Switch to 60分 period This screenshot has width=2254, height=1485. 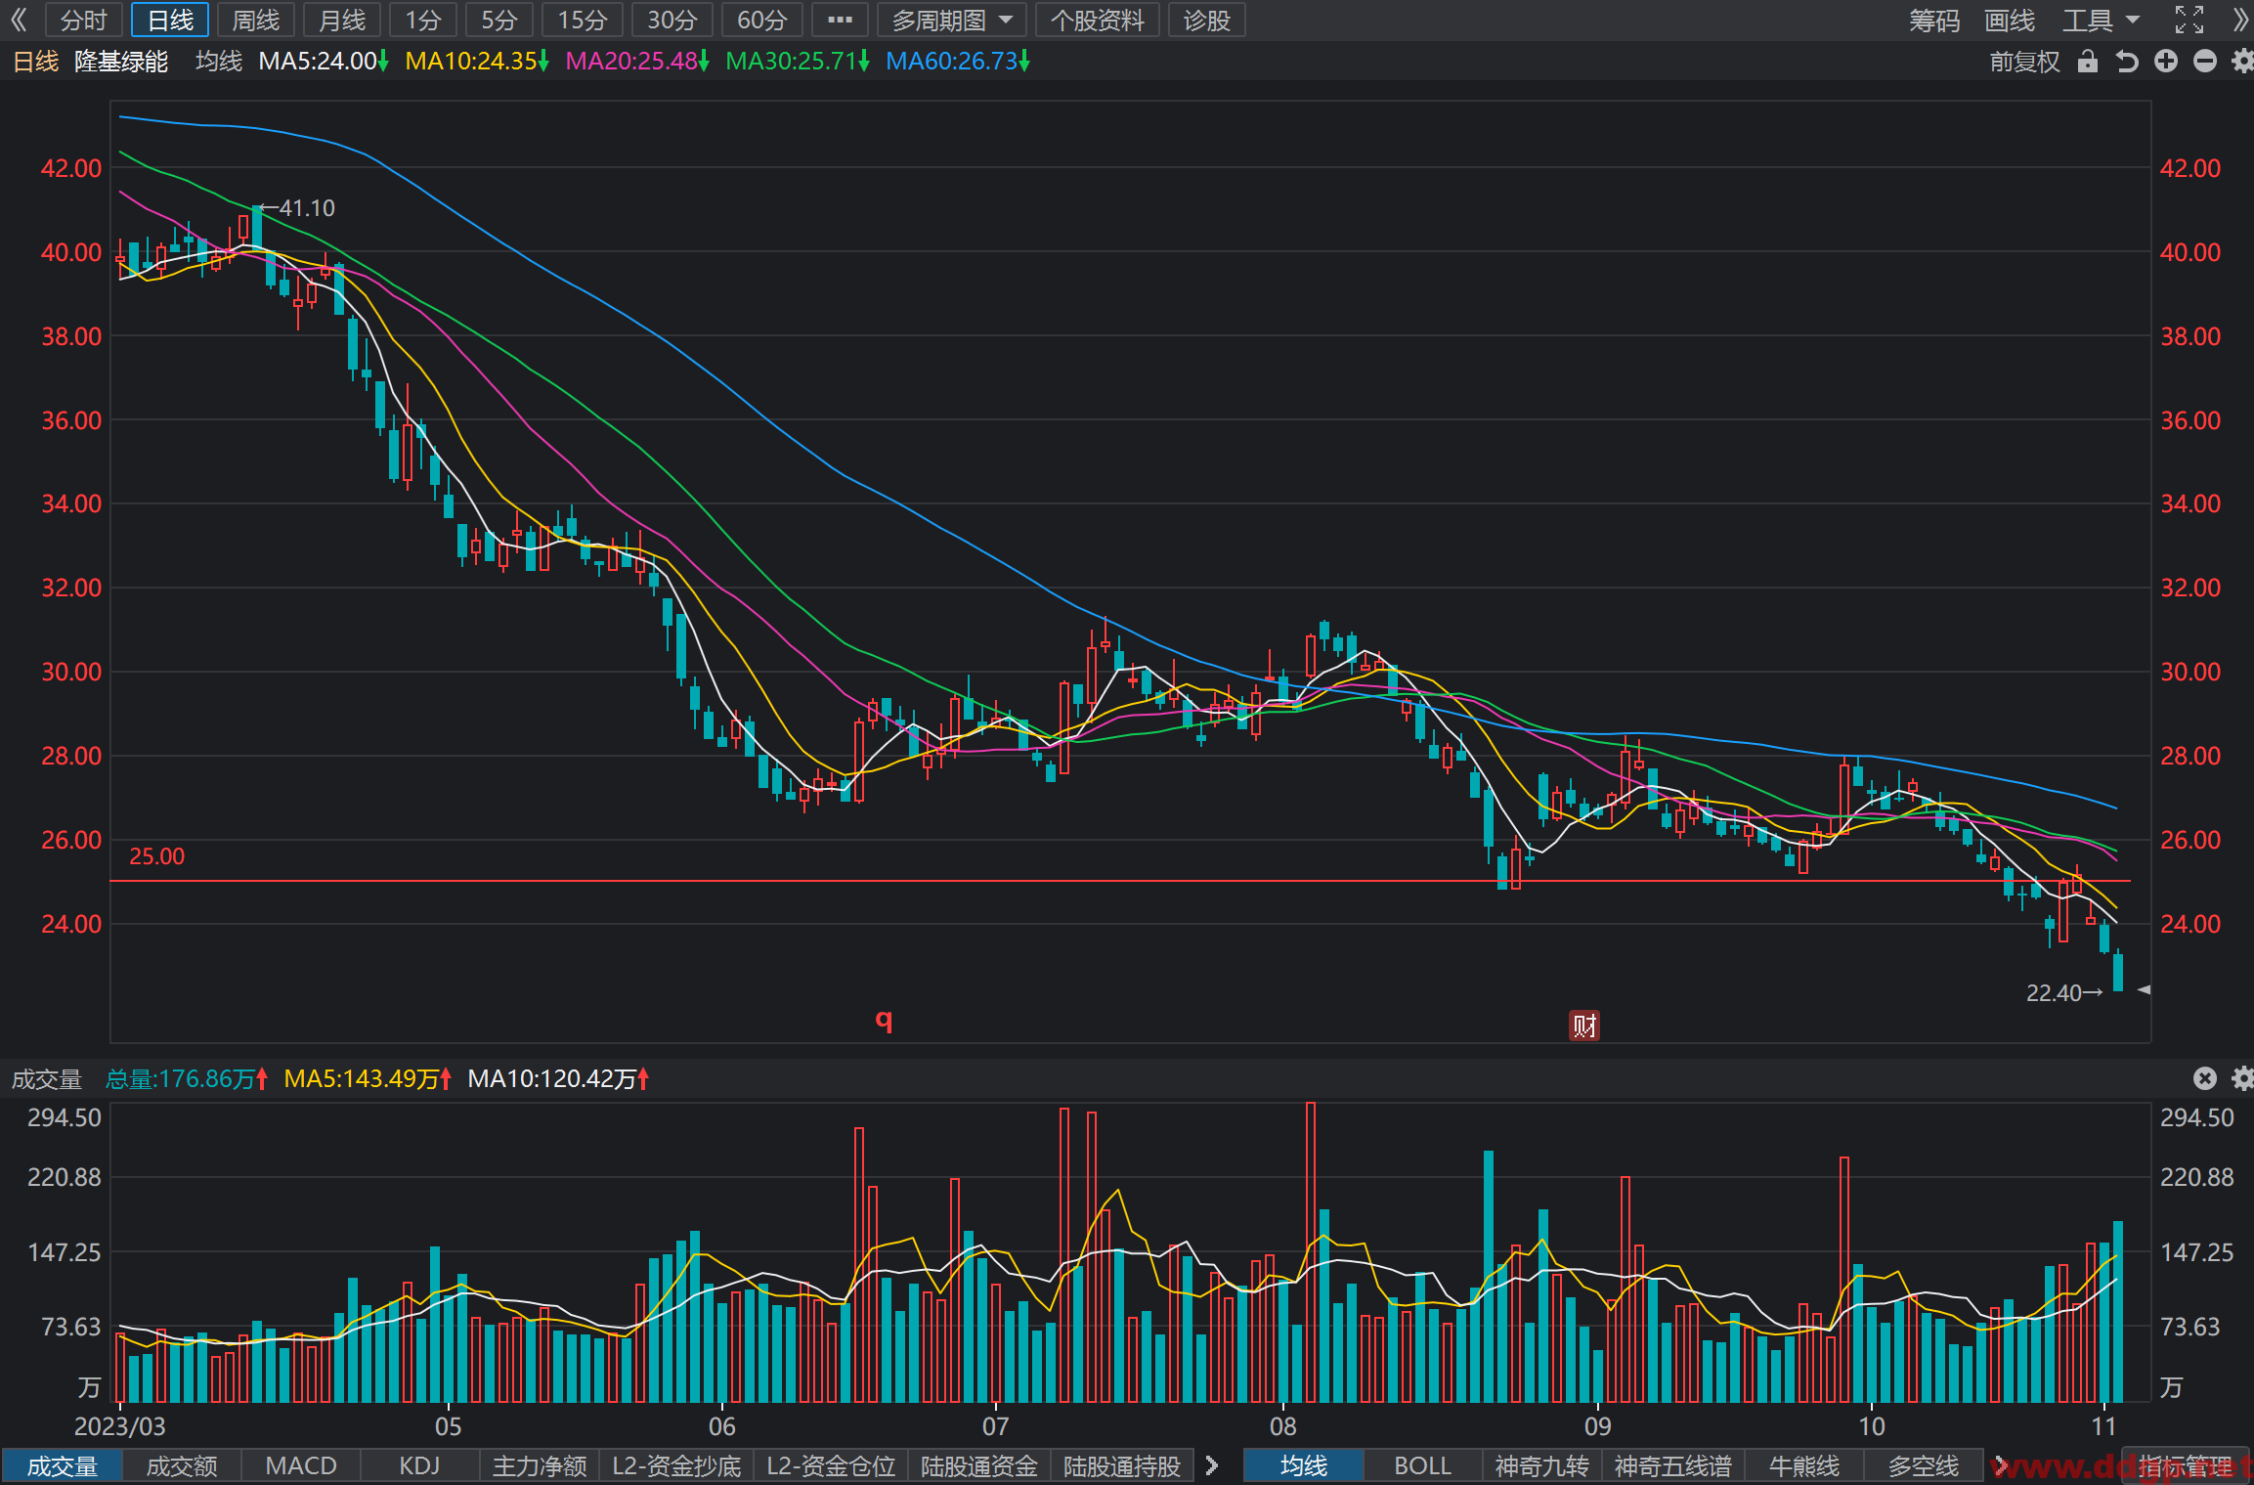pos(762,20)
